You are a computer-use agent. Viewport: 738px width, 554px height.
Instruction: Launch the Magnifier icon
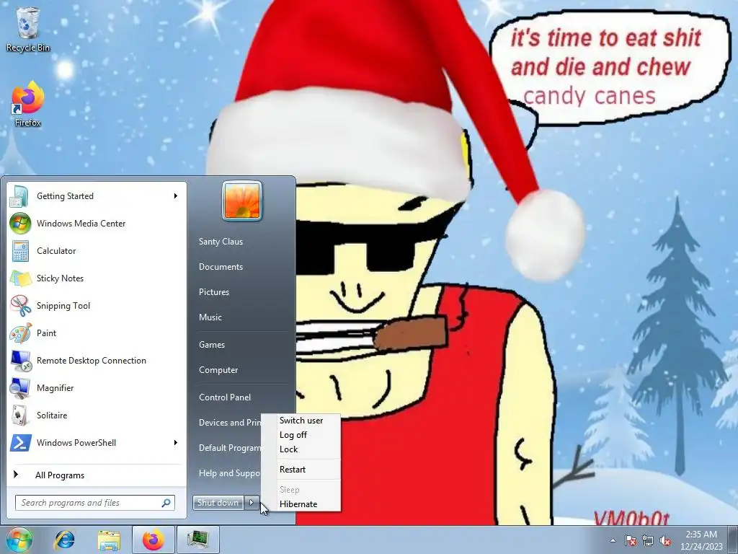(x=20, y=387)
